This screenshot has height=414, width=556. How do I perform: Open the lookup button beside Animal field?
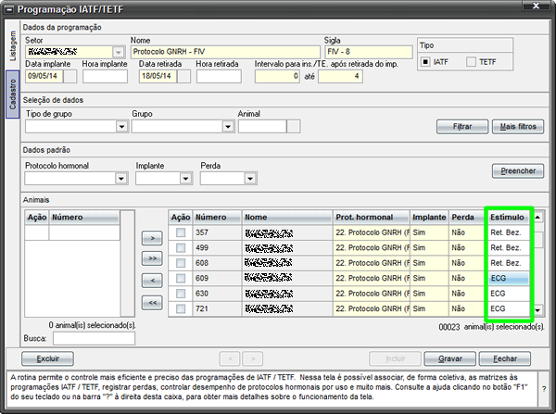(294, 127)
